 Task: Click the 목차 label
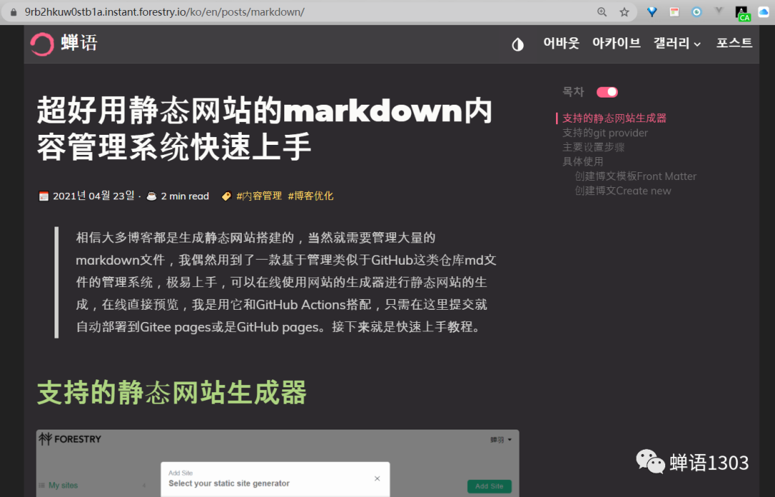pos(573,92)
